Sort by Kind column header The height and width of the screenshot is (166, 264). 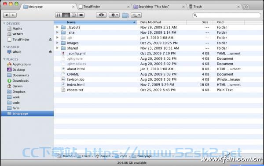point(229,22)
